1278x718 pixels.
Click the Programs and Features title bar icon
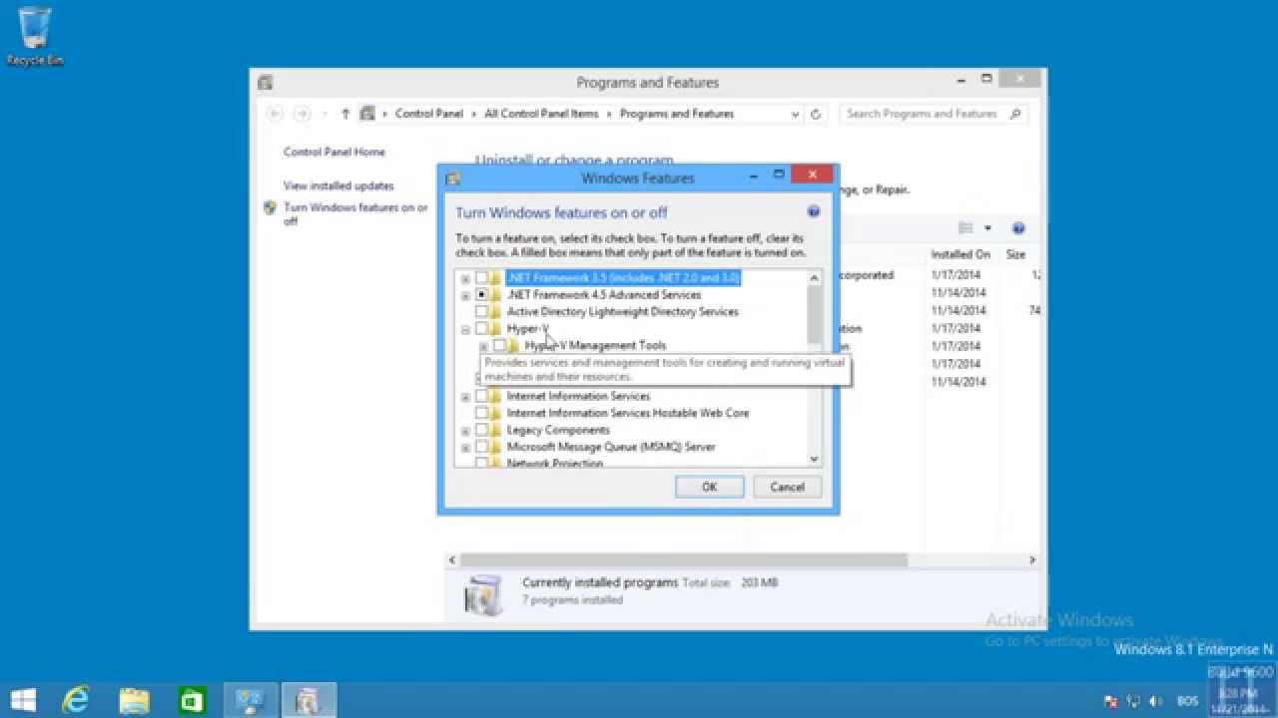pos(265,83)
